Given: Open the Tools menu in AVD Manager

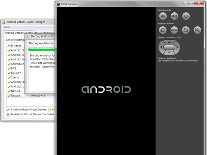Looking at the screenshot, I should (x=7, y=27).
